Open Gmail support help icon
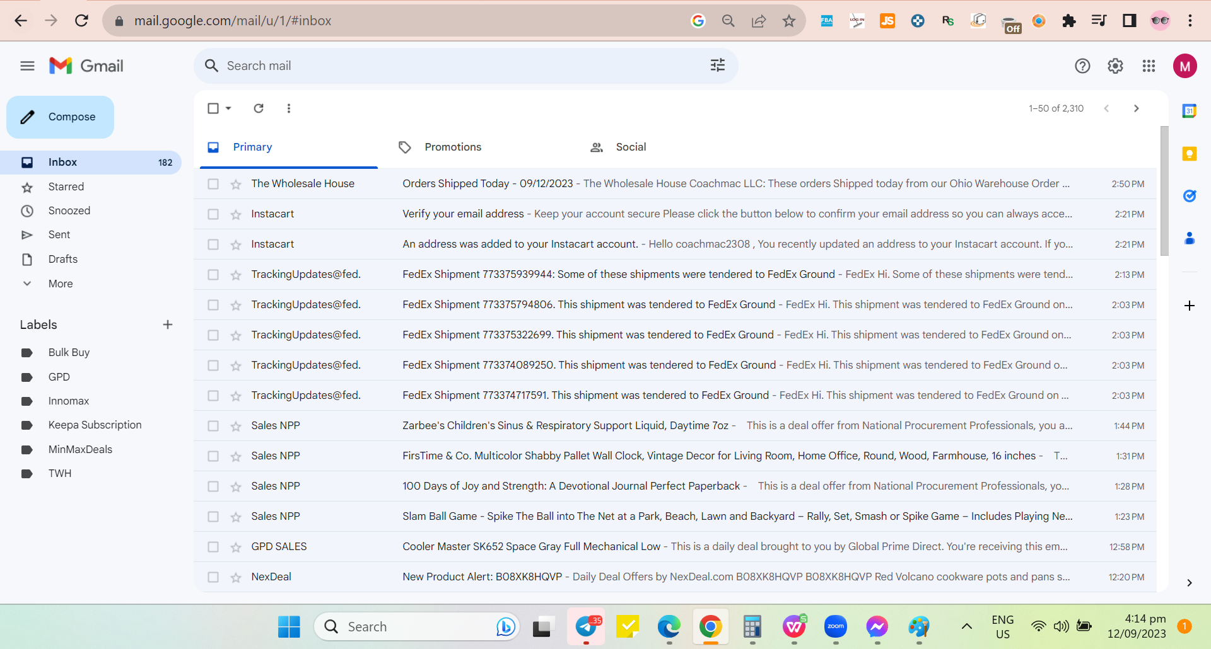 (1082, 66)
